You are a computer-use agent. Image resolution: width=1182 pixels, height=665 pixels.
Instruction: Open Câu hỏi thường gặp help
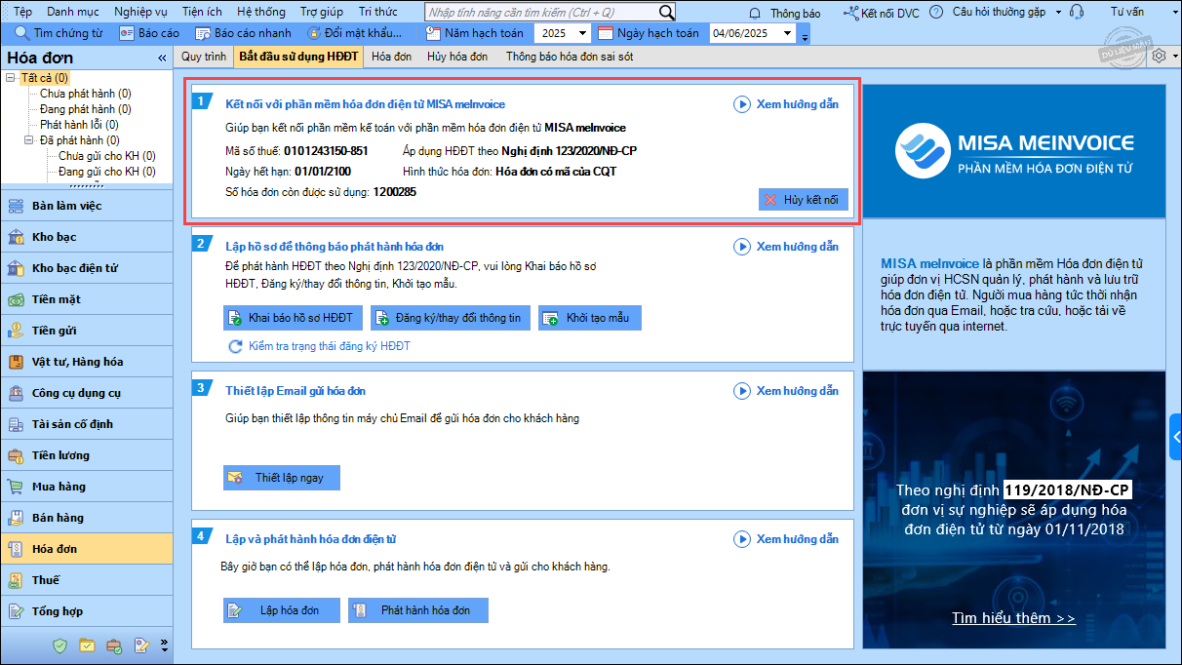(989, 13)
